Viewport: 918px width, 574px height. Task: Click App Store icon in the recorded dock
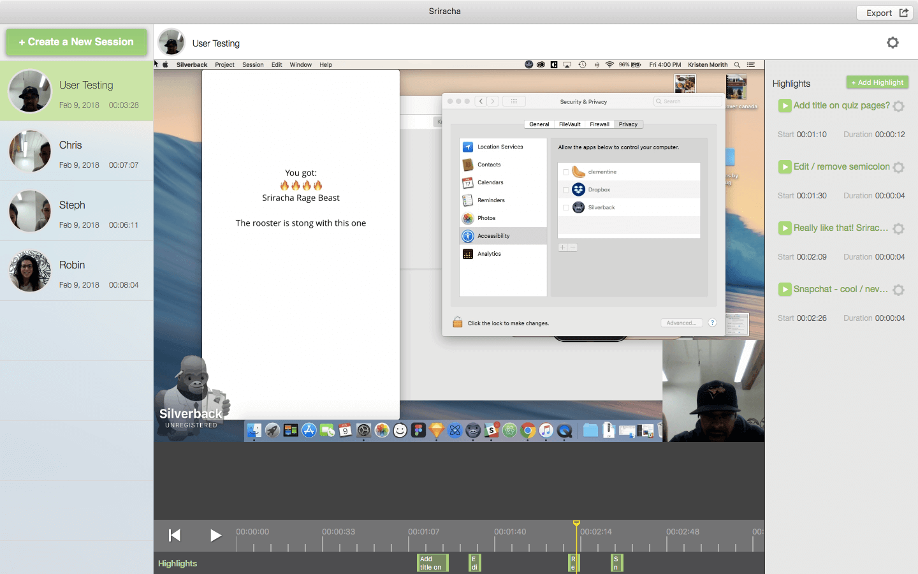click(309, 430)
